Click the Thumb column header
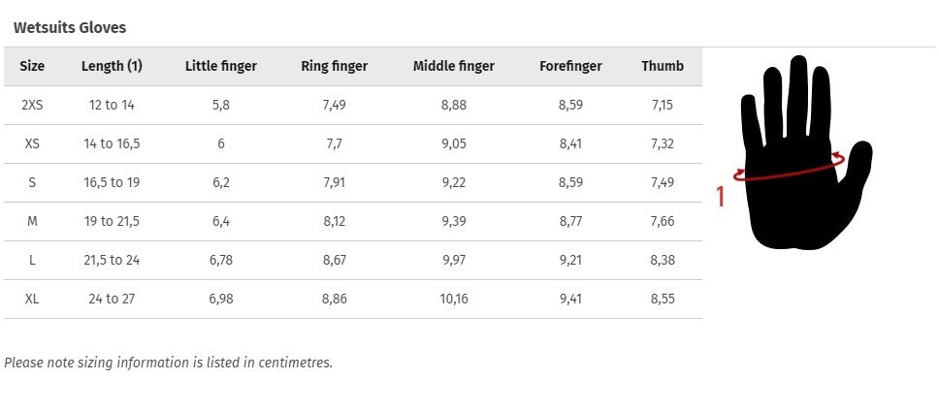The width and height of the screenshot is (939, 411). [663, 66]
